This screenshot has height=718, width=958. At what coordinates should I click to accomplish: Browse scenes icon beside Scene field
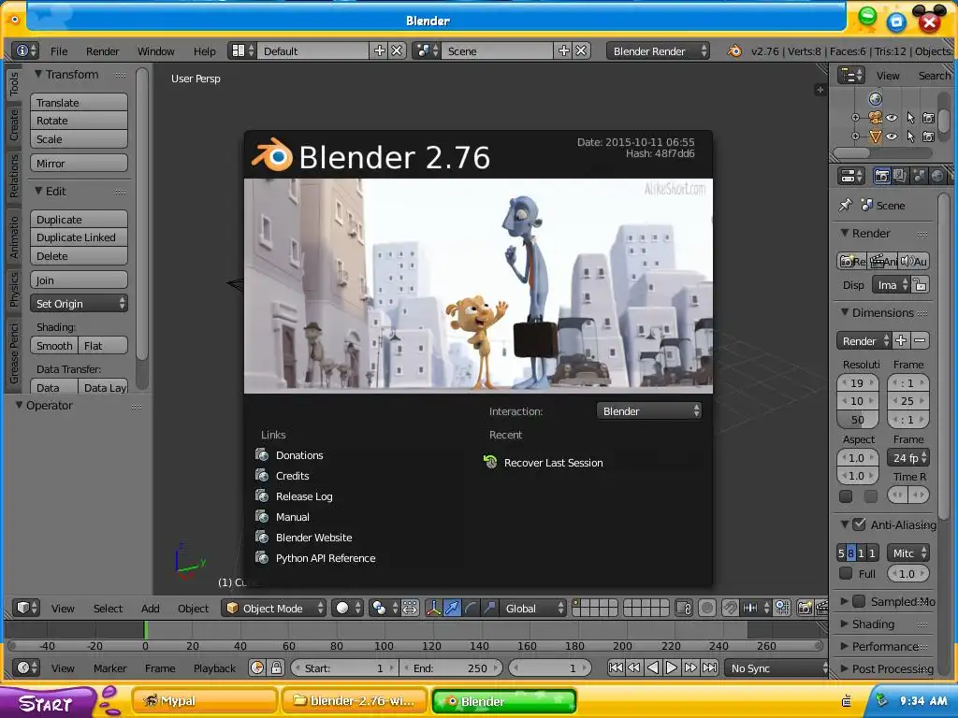click(x=427, y=50)
